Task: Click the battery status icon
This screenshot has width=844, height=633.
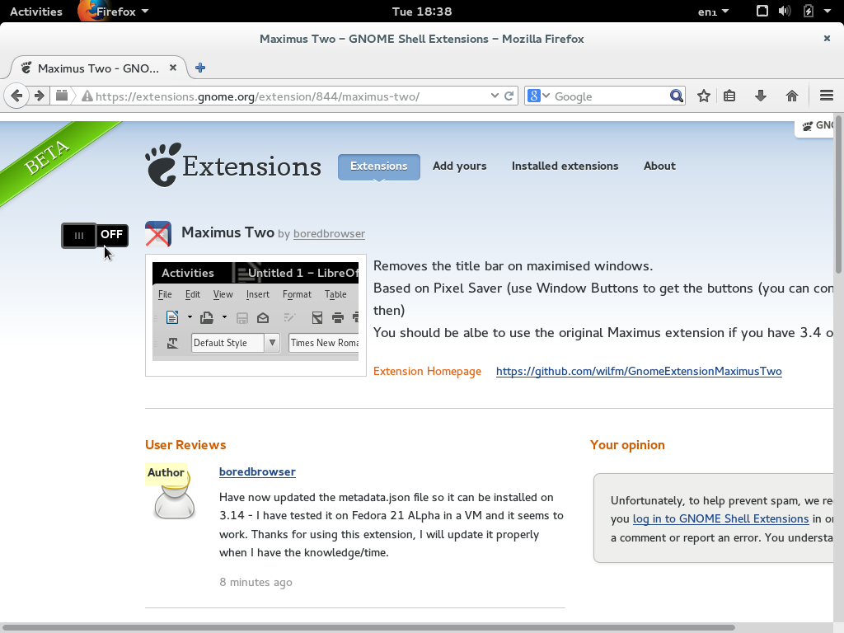Action: [809, 12]
